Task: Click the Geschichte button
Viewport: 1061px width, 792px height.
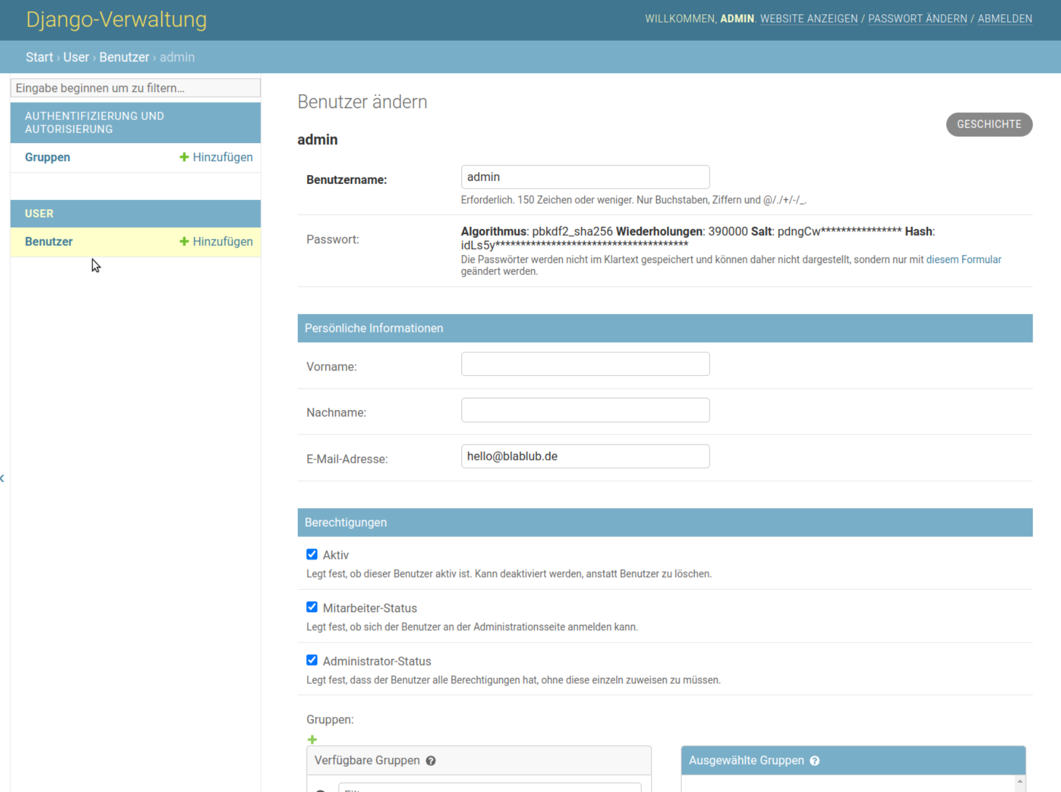Action: [x=988, y=124]
